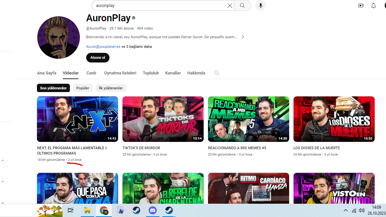Open Chrome from taskbar
Screen dimensions: 386x217
(104, 211)
